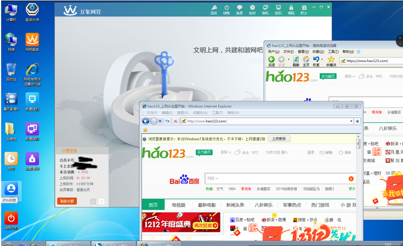Select 挂机 in the 万象网管 toolbar
Screen dimensions: 403x246
tap(278, 9)
